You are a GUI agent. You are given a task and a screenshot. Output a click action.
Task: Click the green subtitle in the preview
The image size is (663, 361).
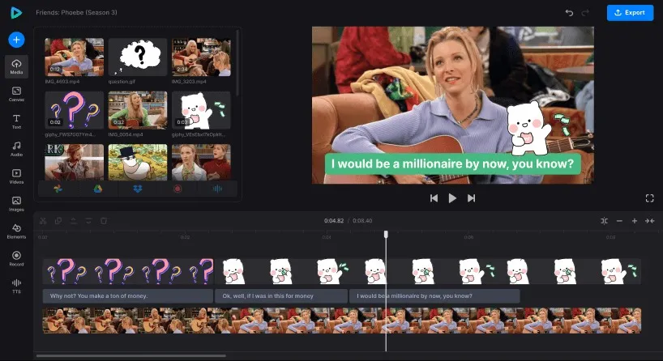click(452, 164)
